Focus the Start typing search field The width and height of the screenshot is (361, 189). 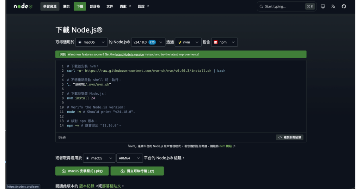click(287, 6)
